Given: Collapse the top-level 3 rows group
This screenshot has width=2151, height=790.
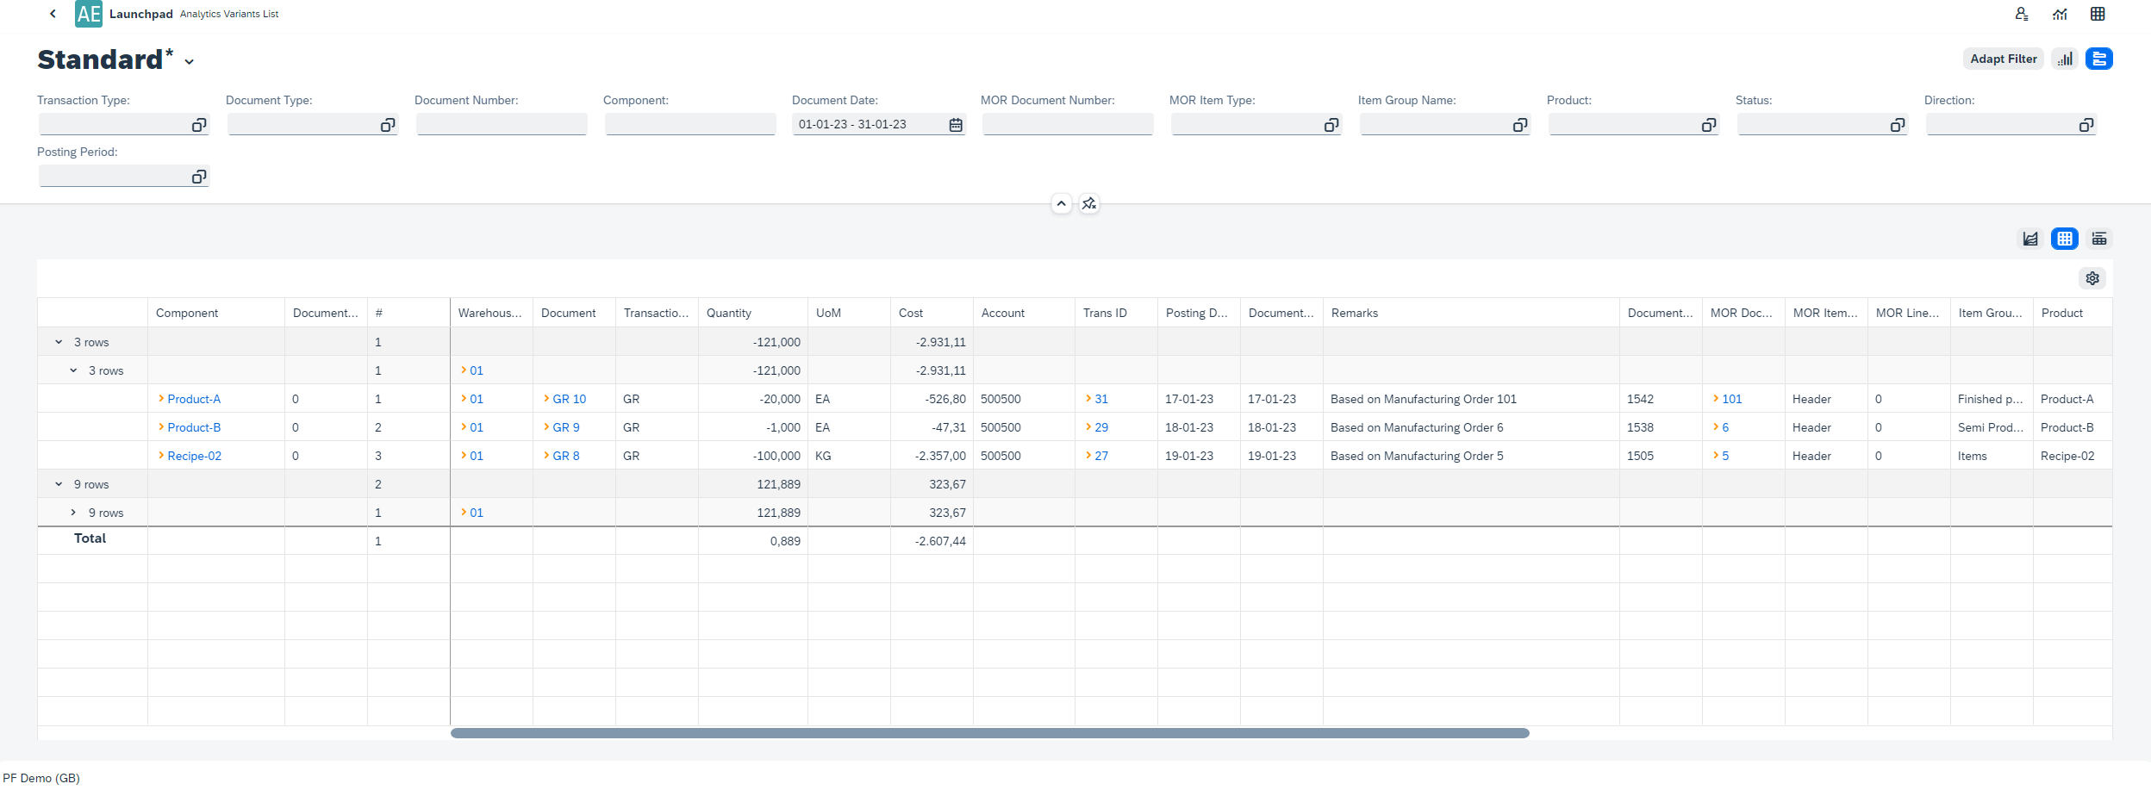Looking at the screenshot, I should [x=59, y=342].
